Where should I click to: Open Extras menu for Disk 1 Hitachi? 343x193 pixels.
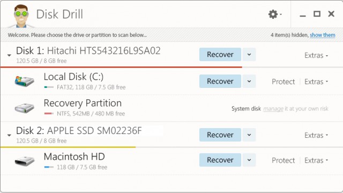click(x=316, y=55)
